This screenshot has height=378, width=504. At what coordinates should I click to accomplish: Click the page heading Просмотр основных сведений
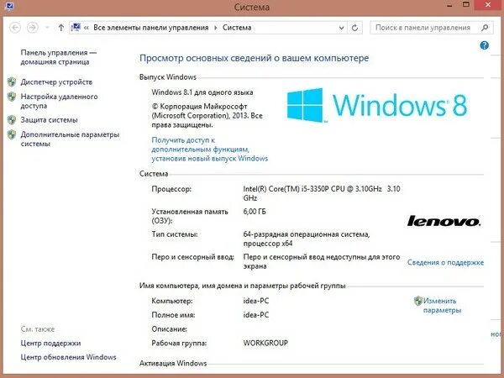click(255, 58)
